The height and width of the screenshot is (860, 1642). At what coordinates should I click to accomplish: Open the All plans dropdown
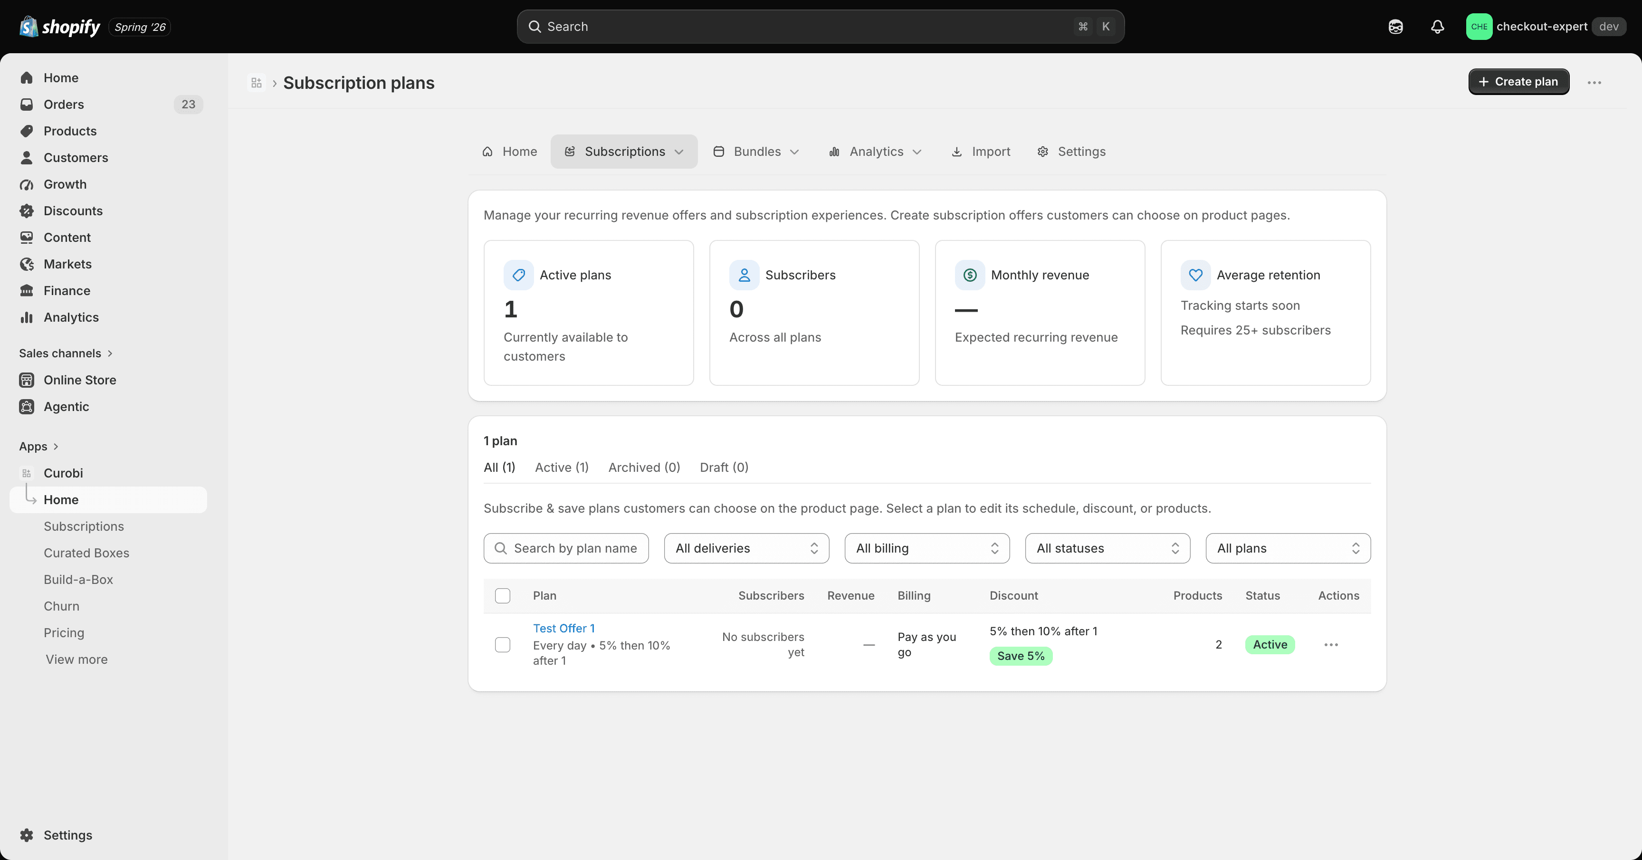click(1288, 548)
